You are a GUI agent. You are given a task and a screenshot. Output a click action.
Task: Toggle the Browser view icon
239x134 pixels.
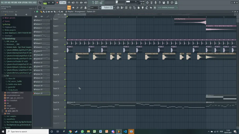[134, 8]
